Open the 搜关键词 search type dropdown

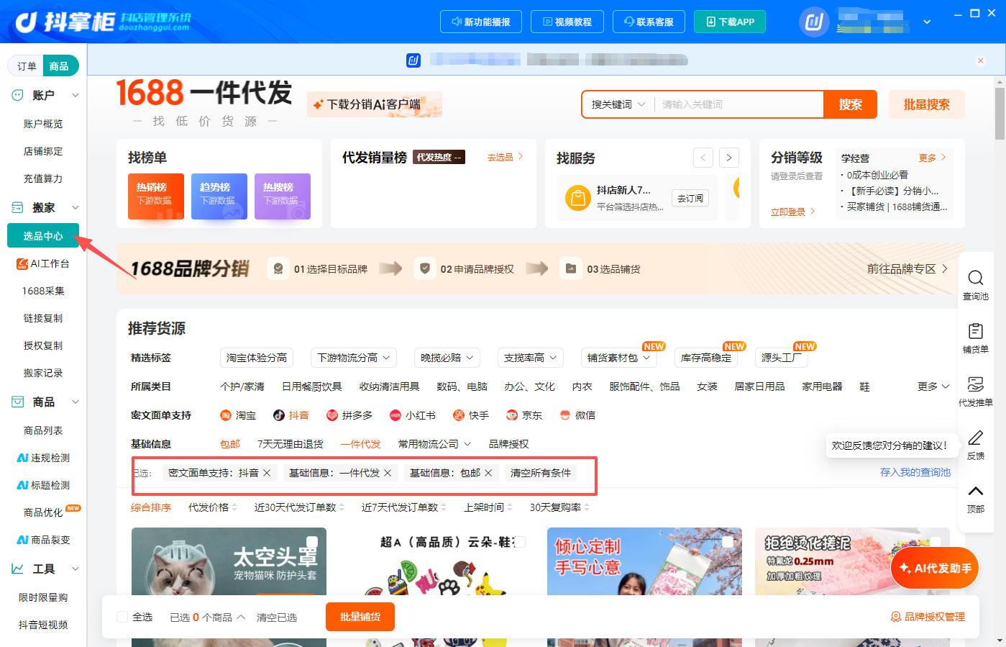point(618,104)
